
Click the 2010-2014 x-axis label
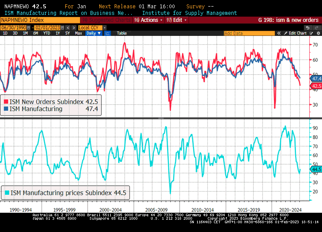pos(203,210)
